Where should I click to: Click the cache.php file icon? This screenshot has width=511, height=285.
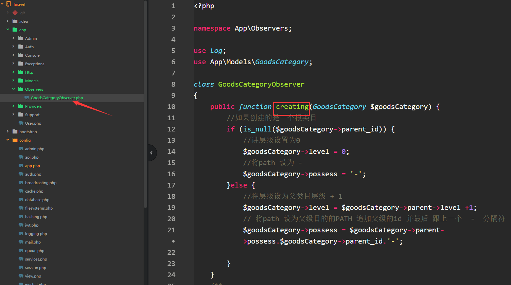tap(21, 191)
